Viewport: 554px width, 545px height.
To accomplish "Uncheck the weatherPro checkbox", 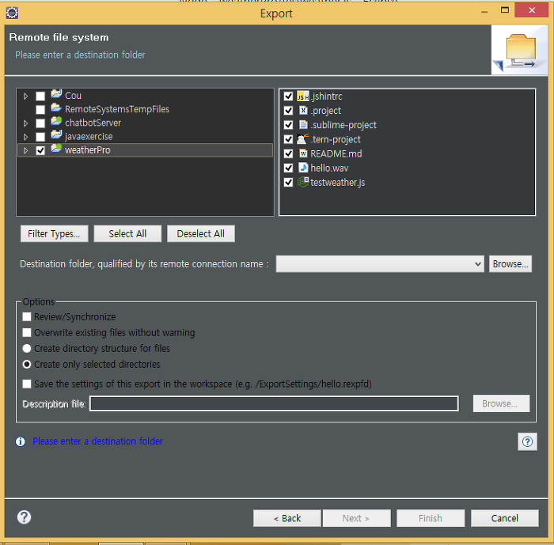I will 40,150.
